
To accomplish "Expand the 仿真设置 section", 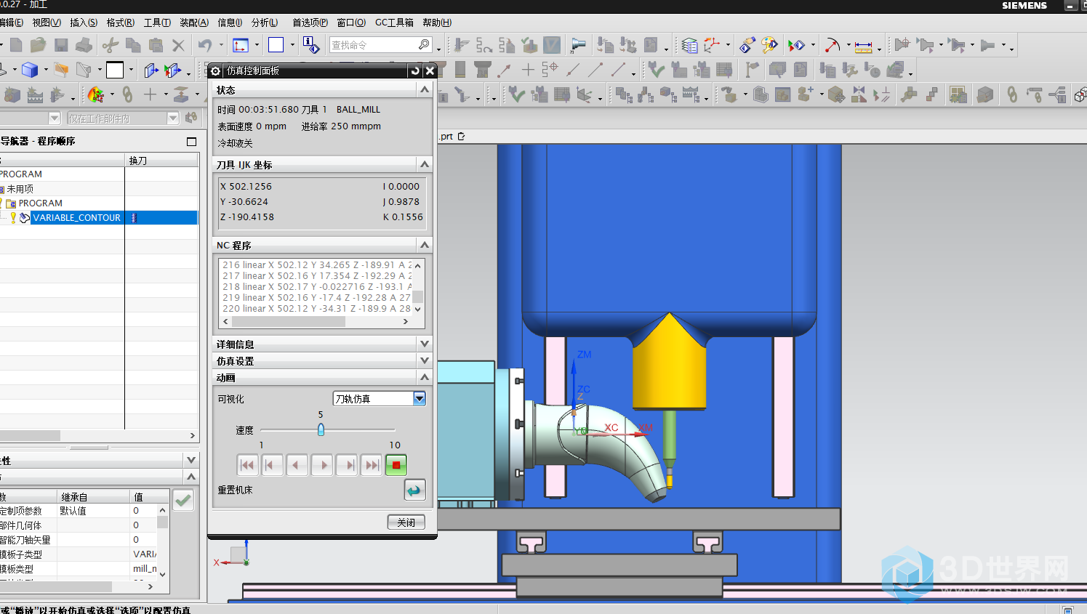I will click(425, 360).
